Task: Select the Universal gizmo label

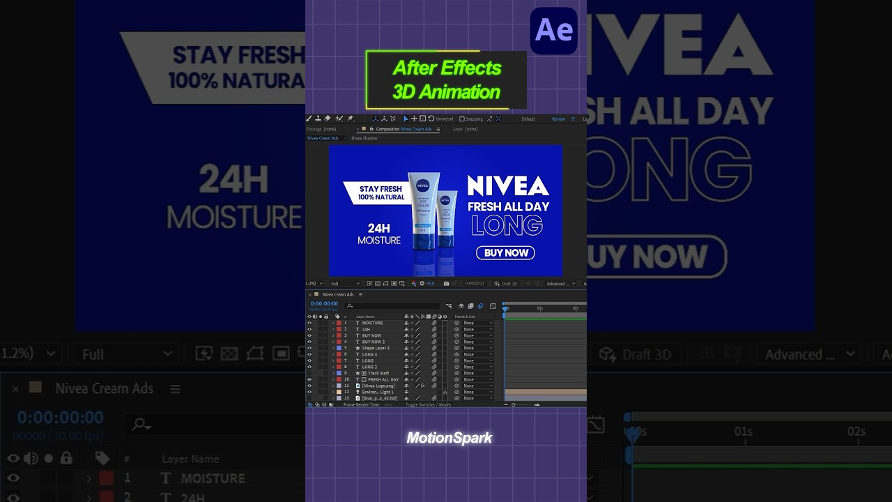Action: (x=445, y=119)
